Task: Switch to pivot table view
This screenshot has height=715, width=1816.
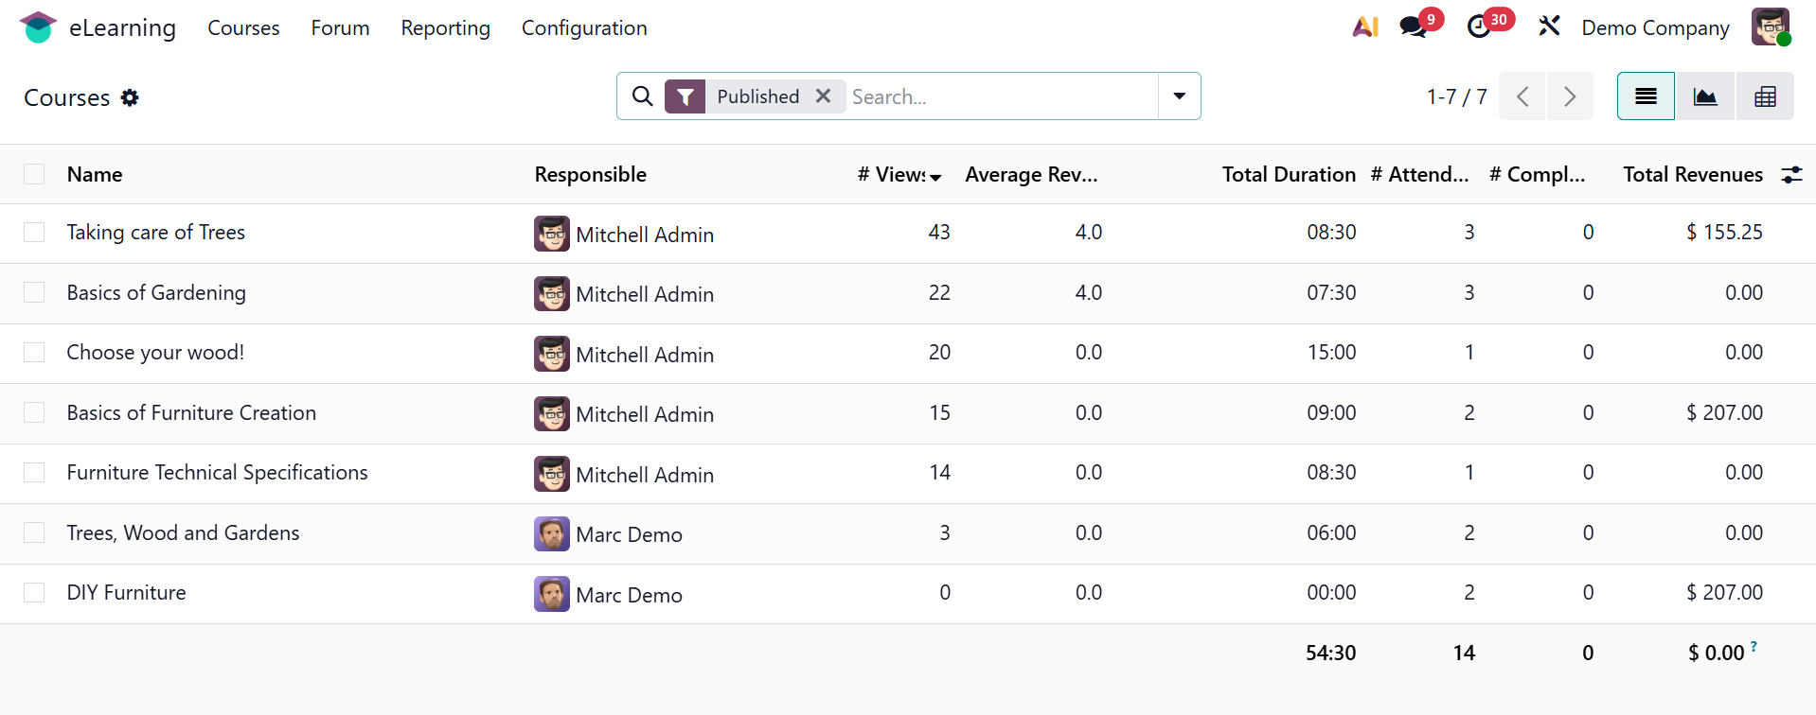Action: (x=1765, y=96)
